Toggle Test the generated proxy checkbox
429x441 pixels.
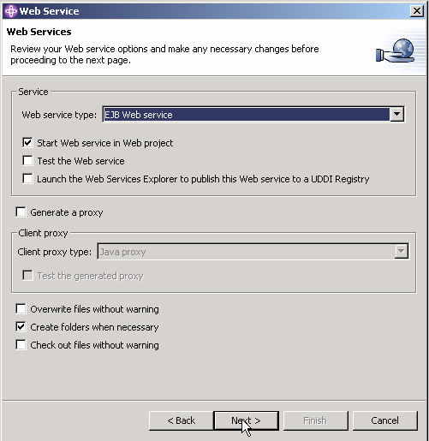[27, 276]
